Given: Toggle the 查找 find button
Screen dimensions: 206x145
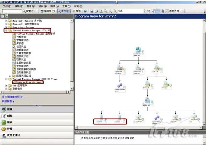Looking at the screenshot, I should click(64, 11).
